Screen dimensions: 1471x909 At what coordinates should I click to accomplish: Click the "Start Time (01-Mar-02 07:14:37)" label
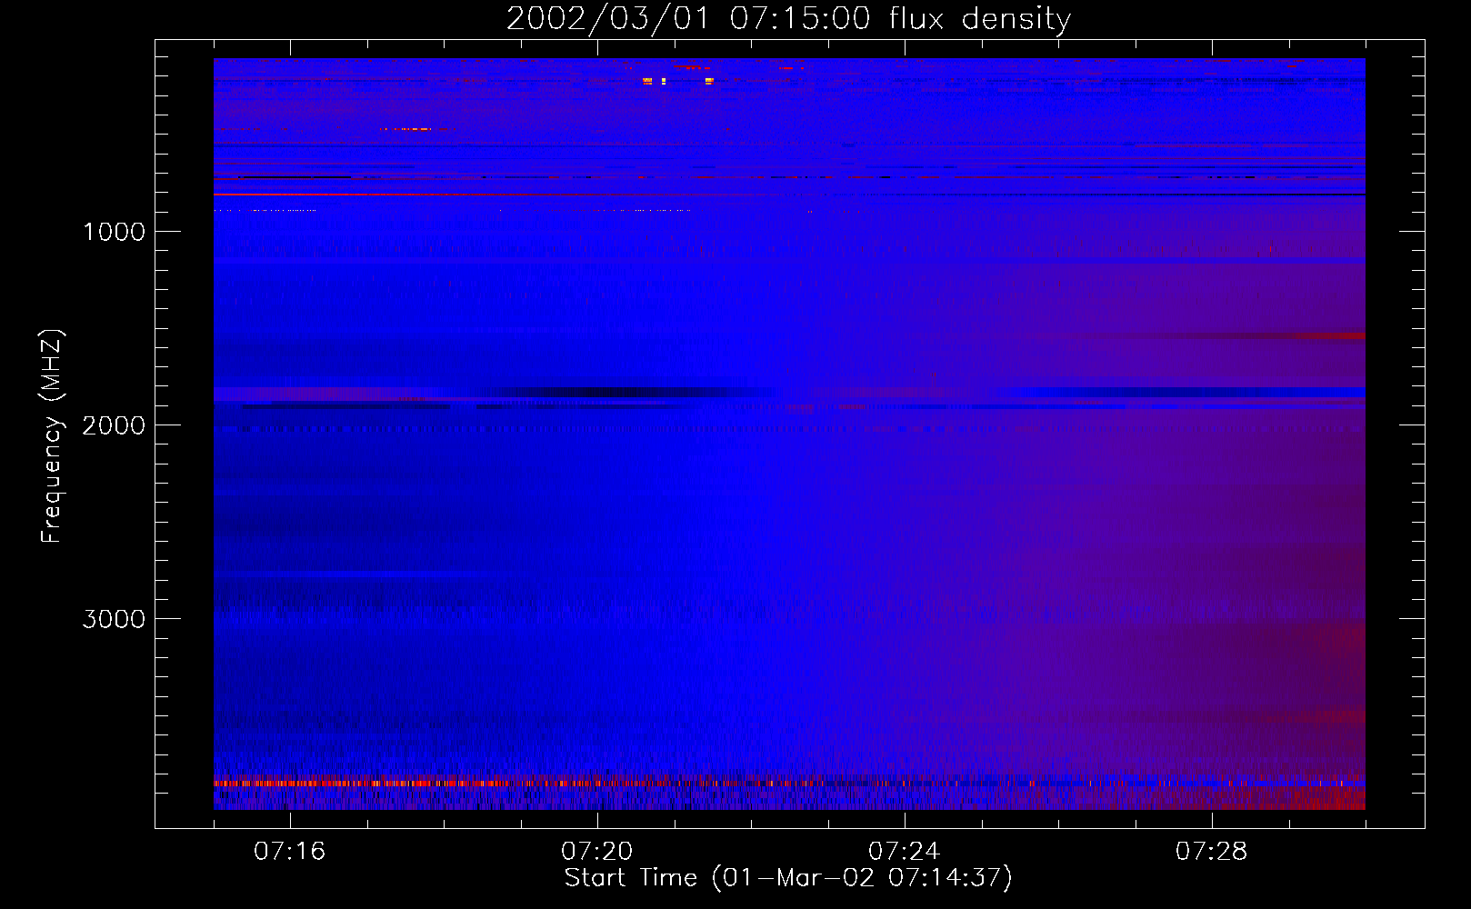pos(788,878)
